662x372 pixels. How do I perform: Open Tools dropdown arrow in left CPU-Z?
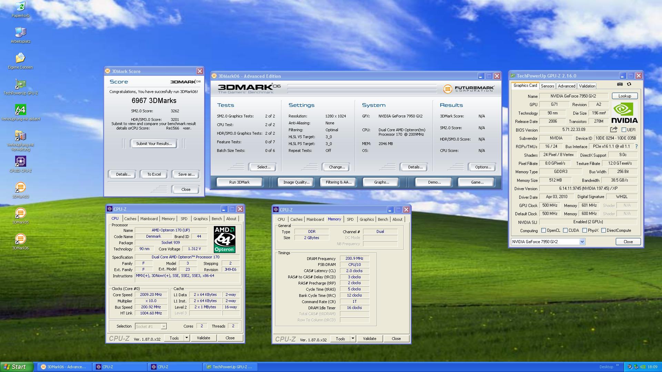coord(187,338)
